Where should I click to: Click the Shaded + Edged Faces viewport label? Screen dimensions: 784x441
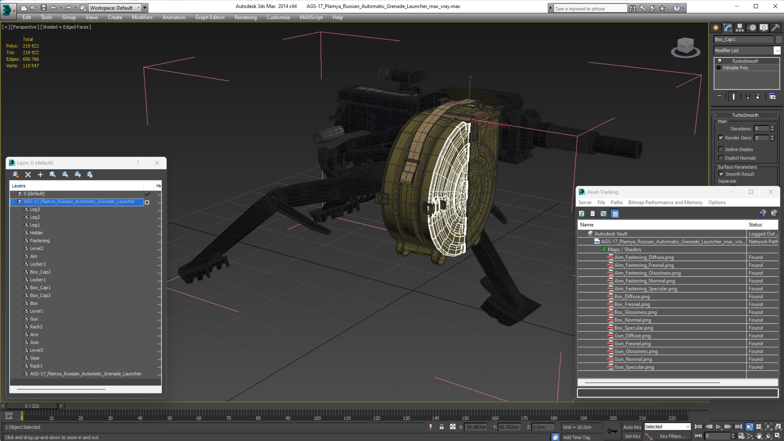point(65,27)
